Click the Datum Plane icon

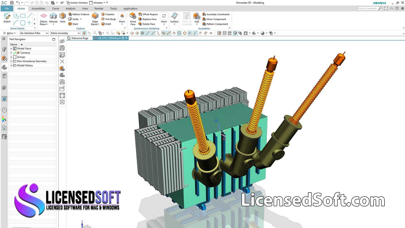[x=44, y=16]
